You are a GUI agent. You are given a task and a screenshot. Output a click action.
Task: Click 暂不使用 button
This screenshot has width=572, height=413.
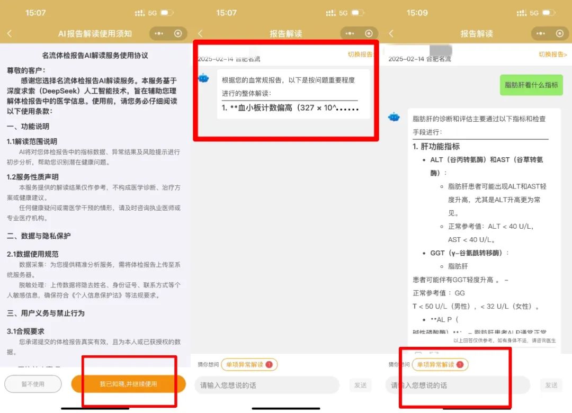click(33, 384)
